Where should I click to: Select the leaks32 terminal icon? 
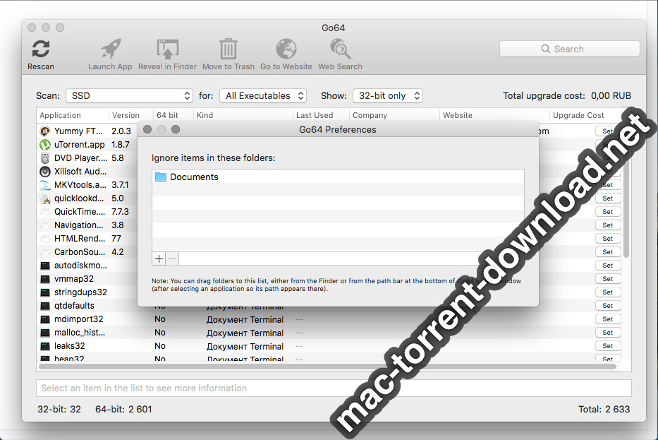[45, 346]
